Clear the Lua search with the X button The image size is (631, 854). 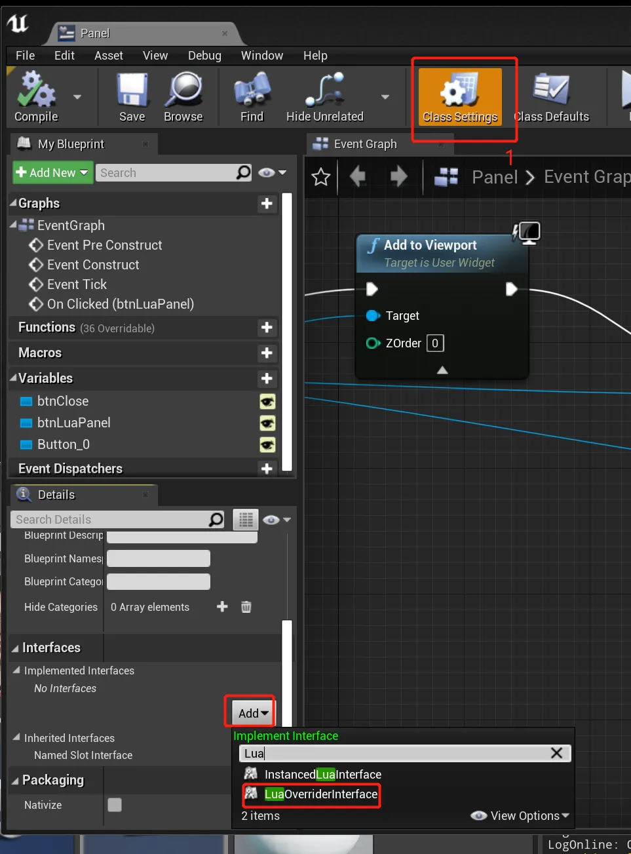556,753
